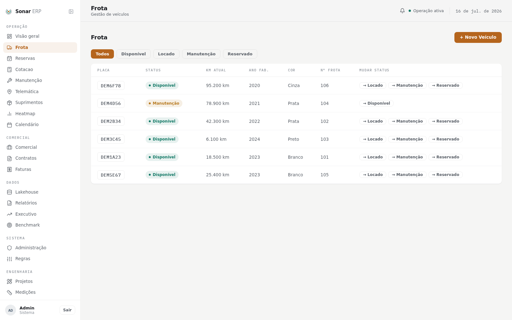Click the Frota truck icon
This screenshot has height=320, width=512.
[x=10, y=47]
